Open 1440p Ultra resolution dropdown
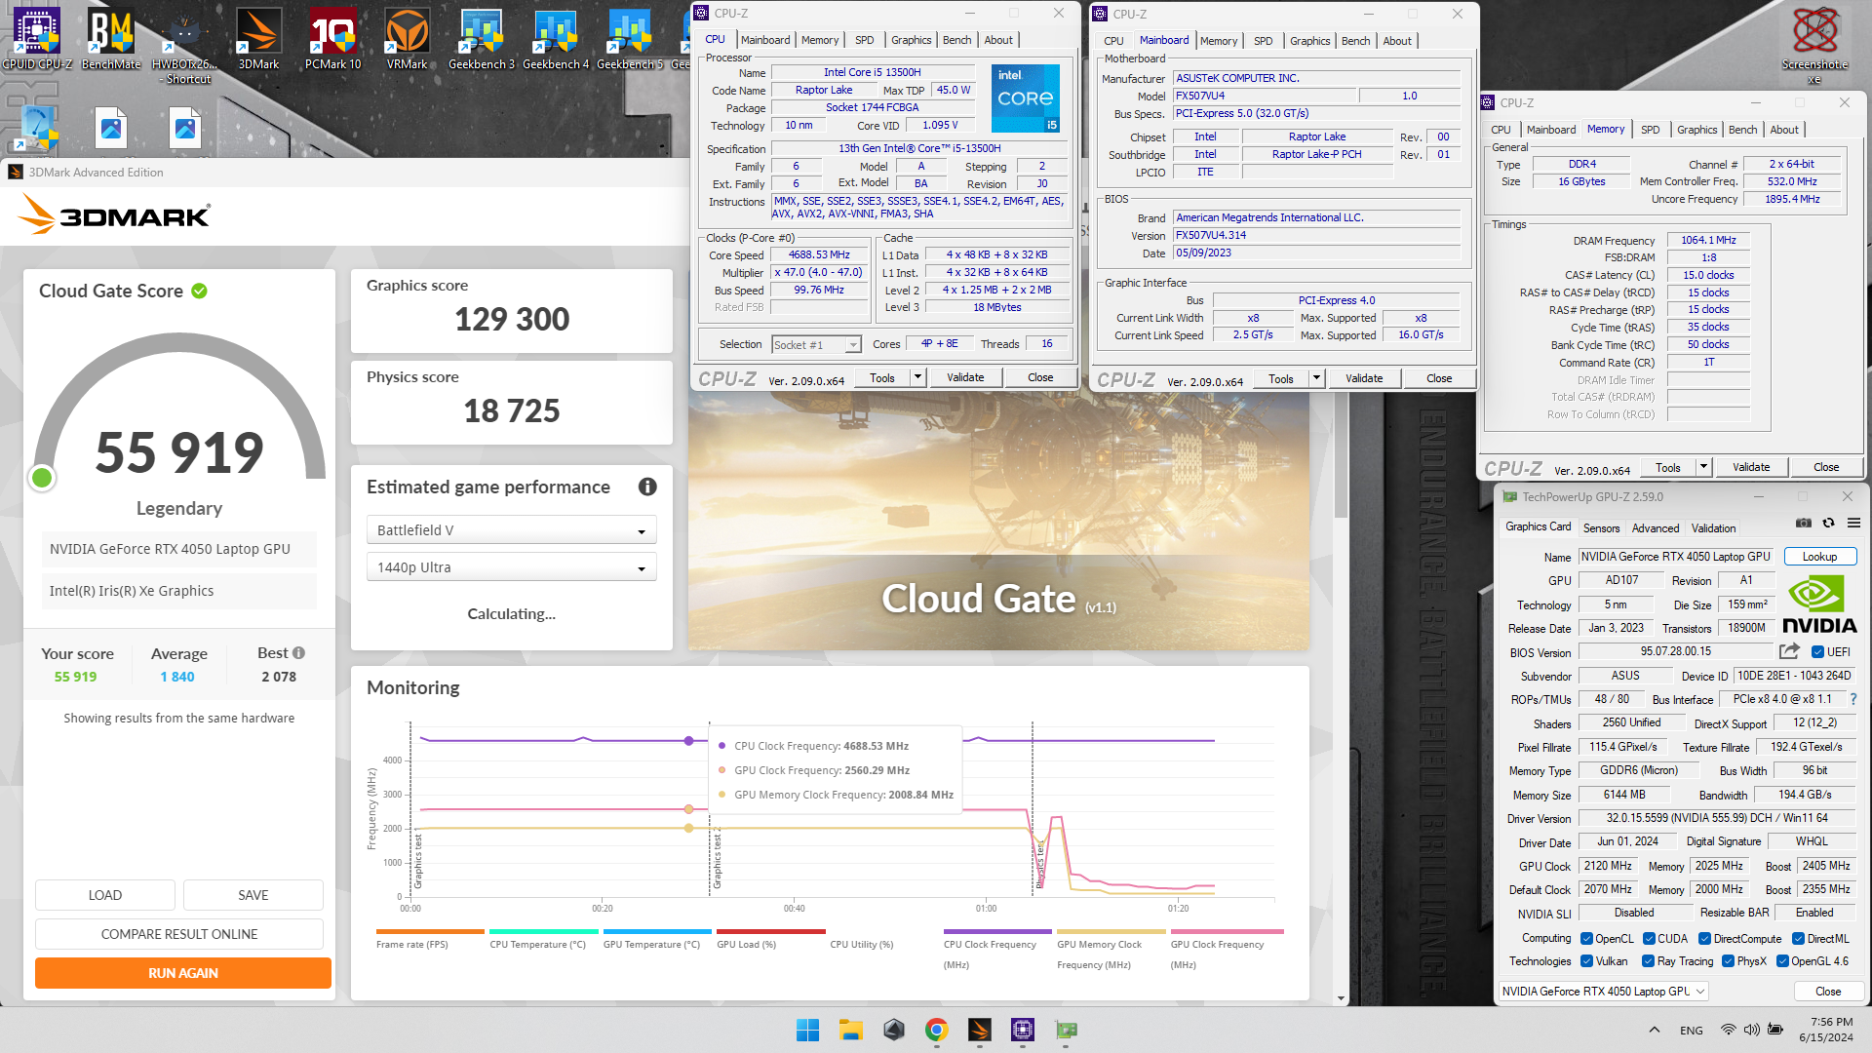Viewport: 1872px width, 1053px height. [x=511, y=567]
